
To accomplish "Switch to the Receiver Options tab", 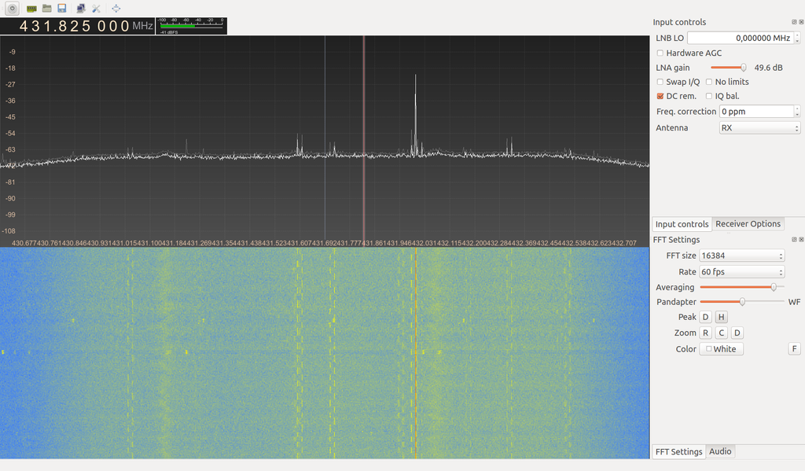I will [x=747, y=223].
